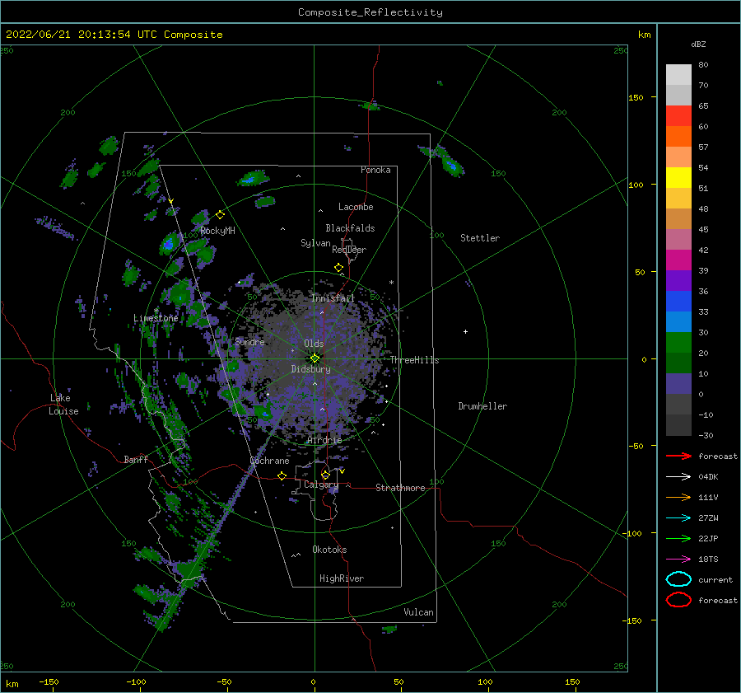Click the Limestone label
741x693 pixels.
click(x=156, y=318)
